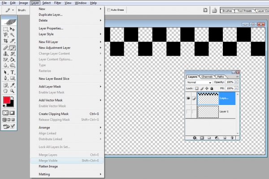The width and height of the screenshot is (269, 179).
Task: Switch to the Channels tab
Action: (x=207, y=77)
